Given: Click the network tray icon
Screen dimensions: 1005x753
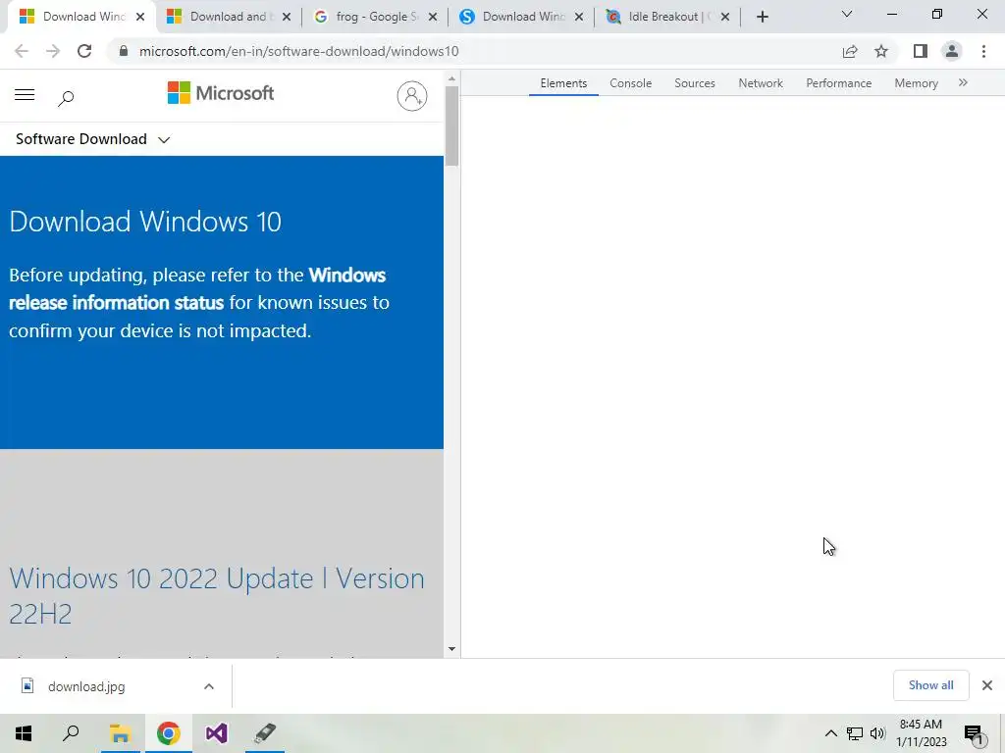Looking at the screenshot, I should click(855, 733).
